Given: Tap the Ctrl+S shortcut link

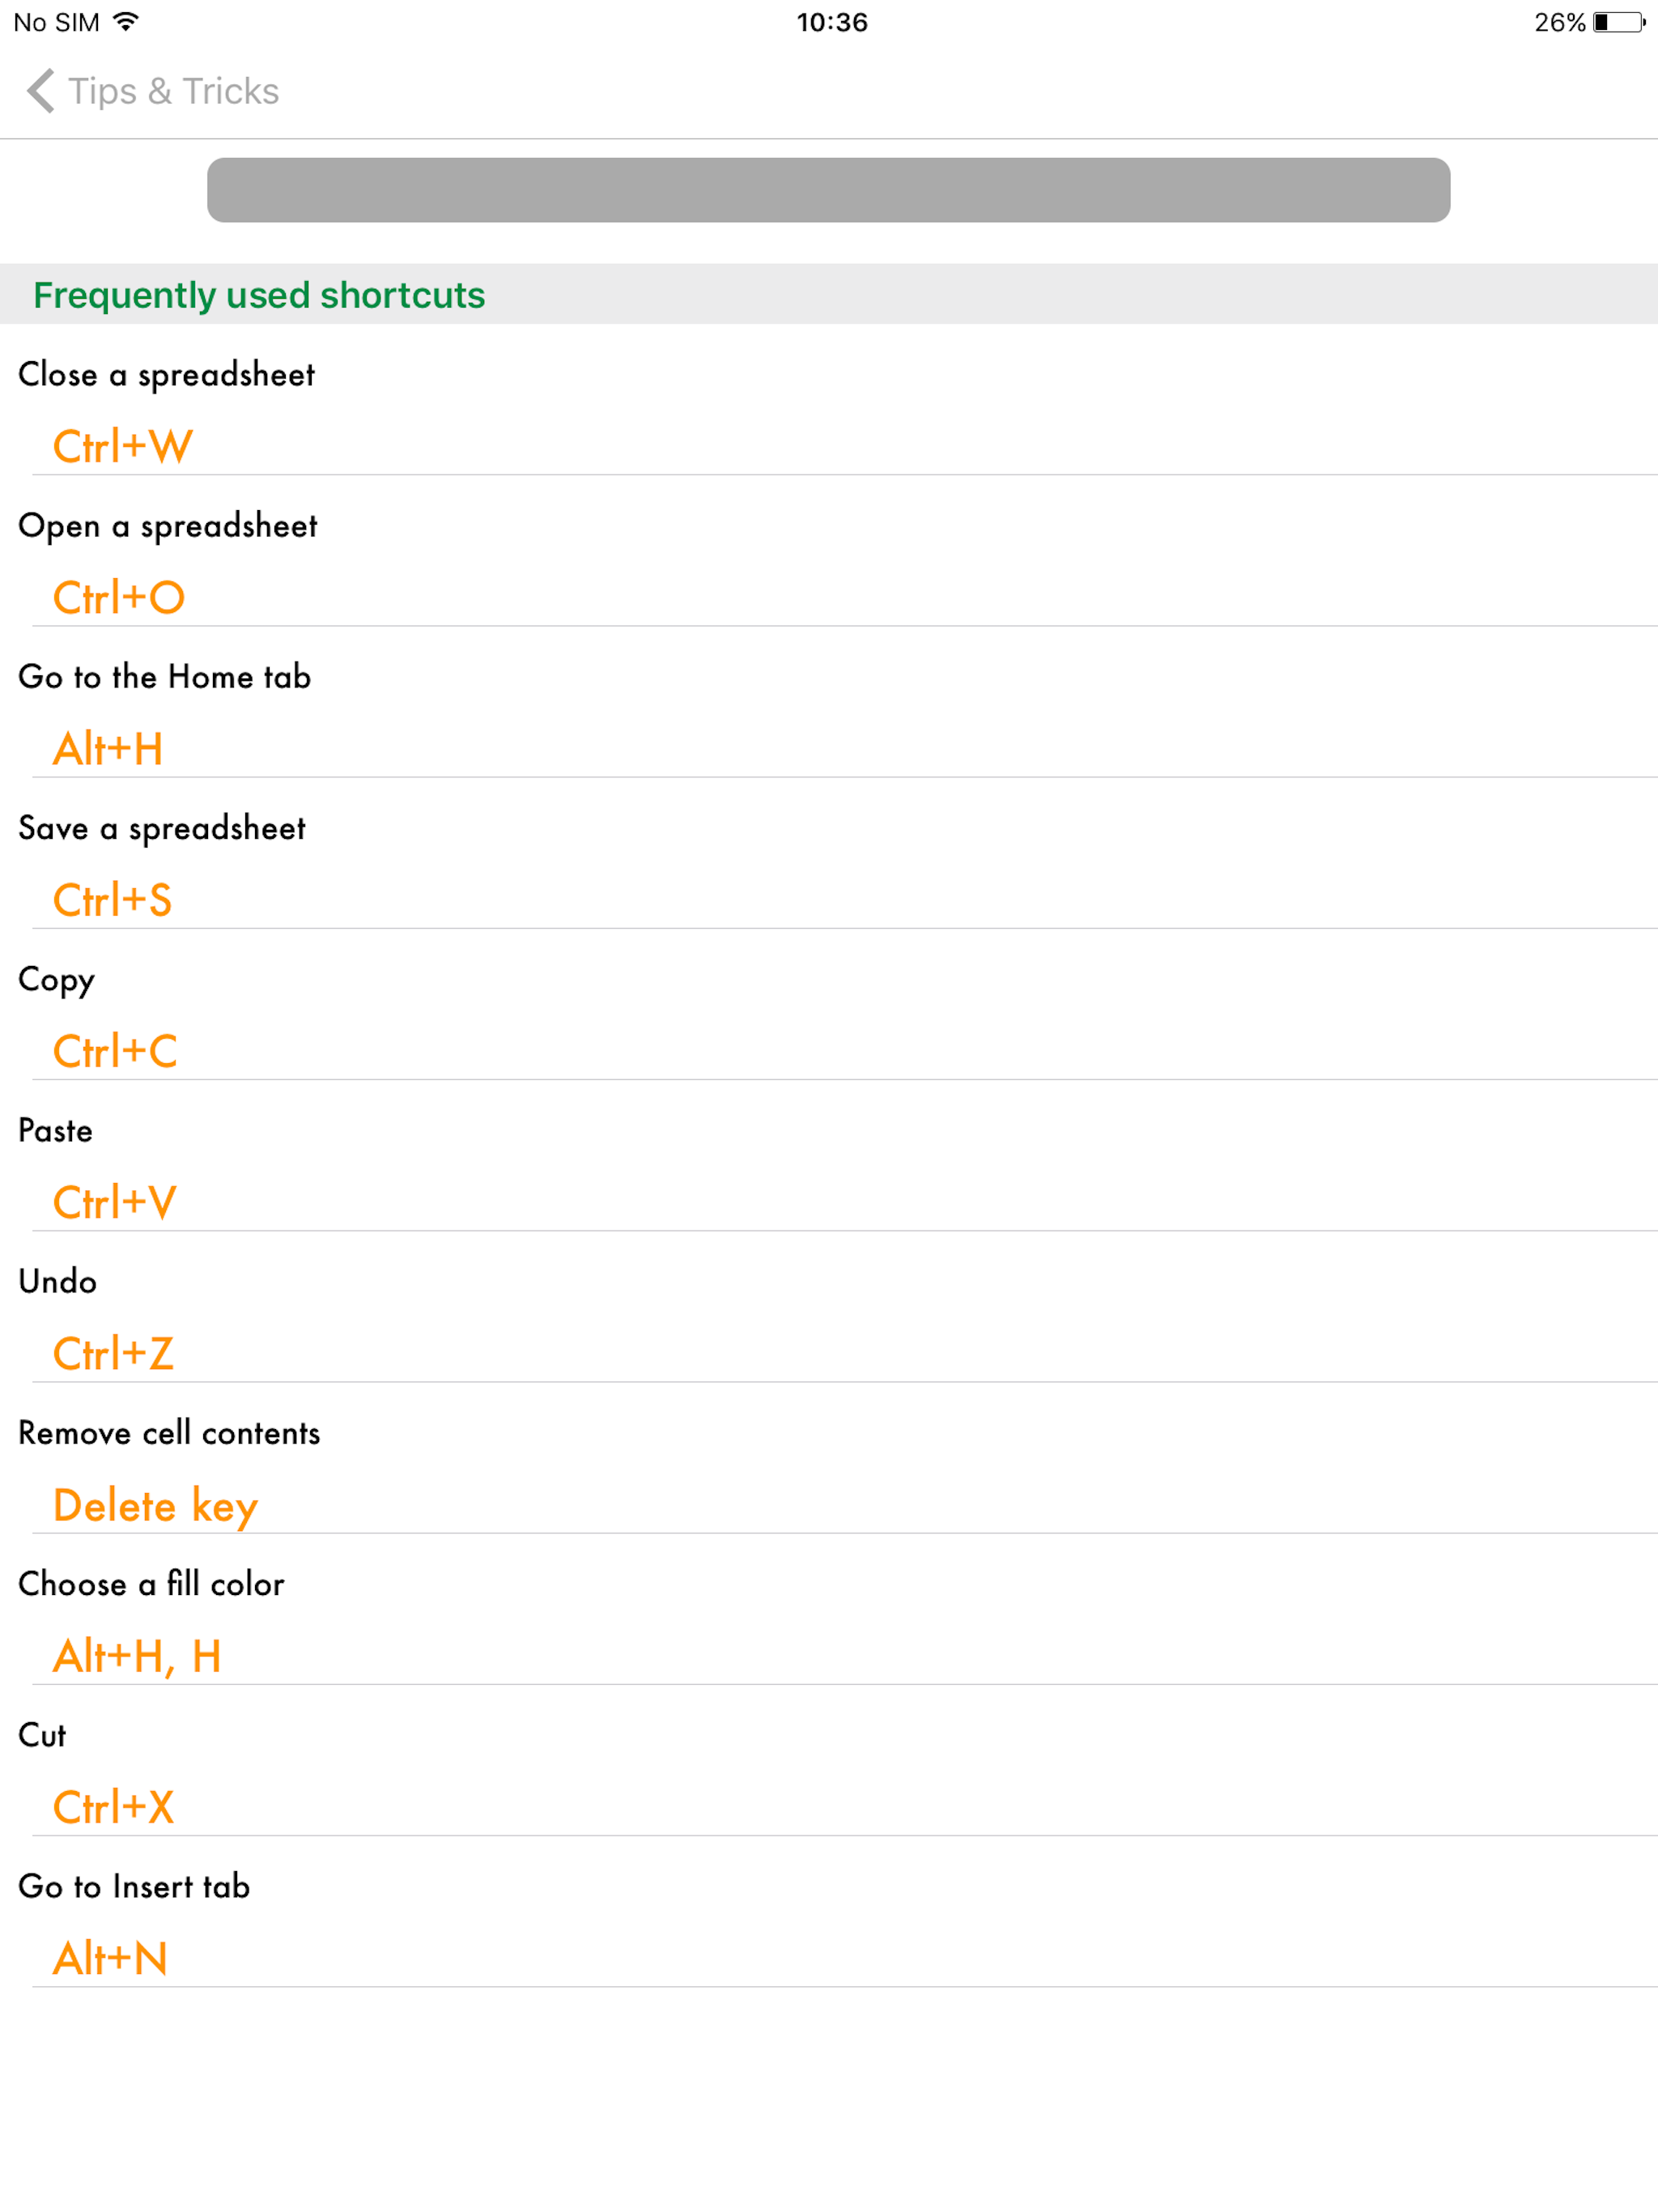Looking at the screenshot, I should tap(112, 899).
